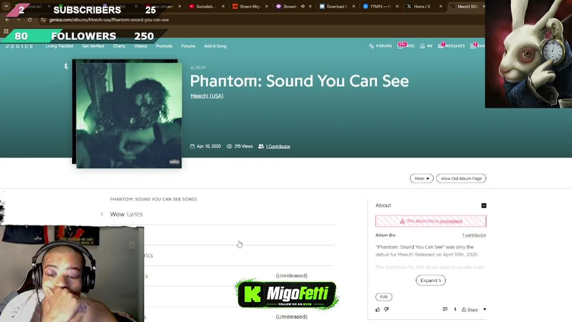The width and height of the screenshot is (572, 322).
Task: Click Add A Song in Genius nav
Action: click(x=215, y=46)
